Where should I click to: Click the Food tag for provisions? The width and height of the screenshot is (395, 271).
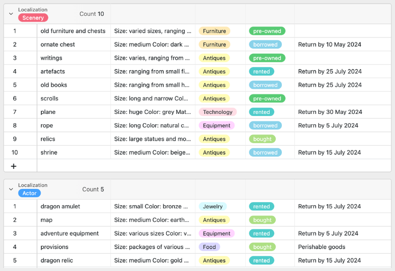(209, 247)
